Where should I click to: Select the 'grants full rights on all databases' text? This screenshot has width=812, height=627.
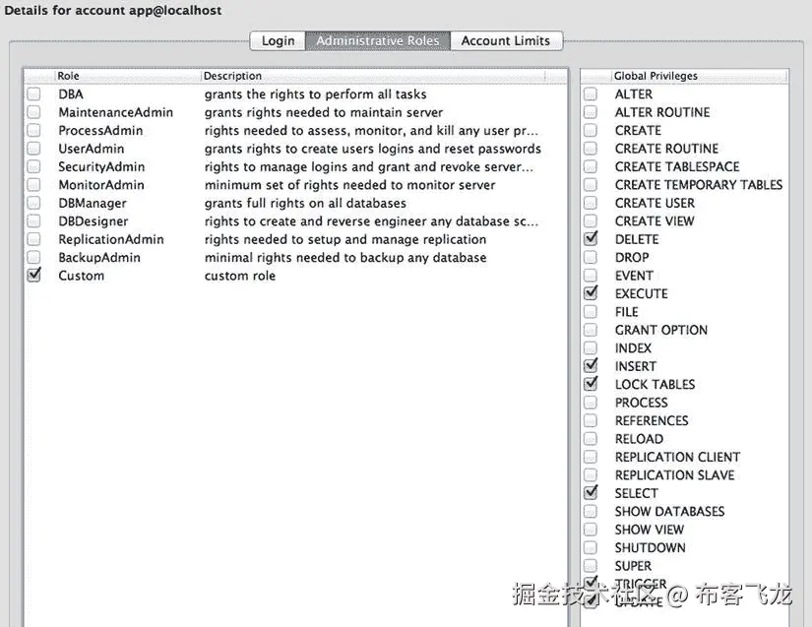tap(305, 203)
